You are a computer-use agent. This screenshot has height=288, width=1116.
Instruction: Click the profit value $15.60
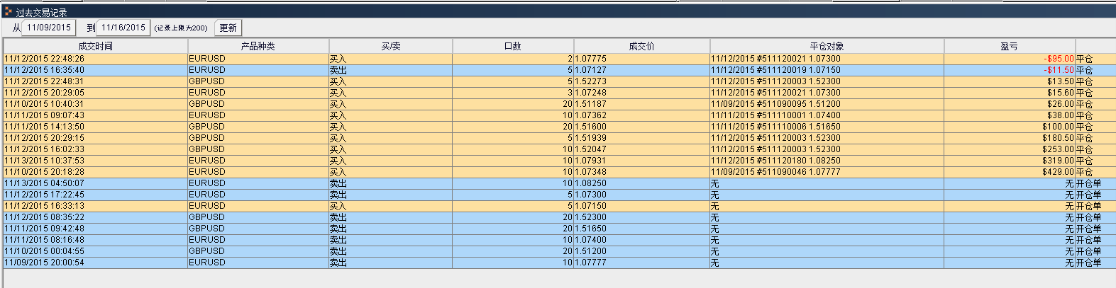pyautogui.click(x=1061, y=93)
